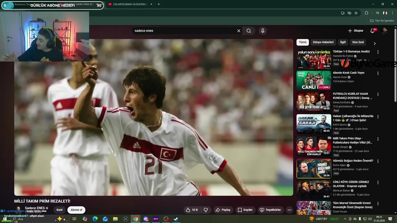397x223 pixels.
Task: Open ÇİNLİ KÖYE GİRDİK GİRMEZ thumbnail
Action: pos(314,190)
